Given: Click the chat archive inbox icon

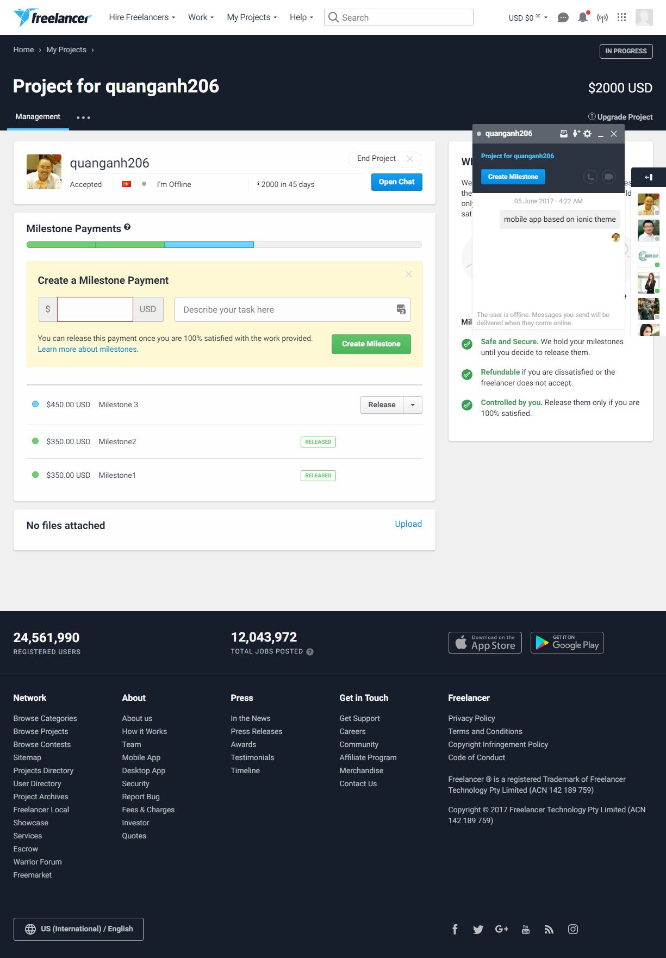Looking at the screenshot, I should (564, 133).
